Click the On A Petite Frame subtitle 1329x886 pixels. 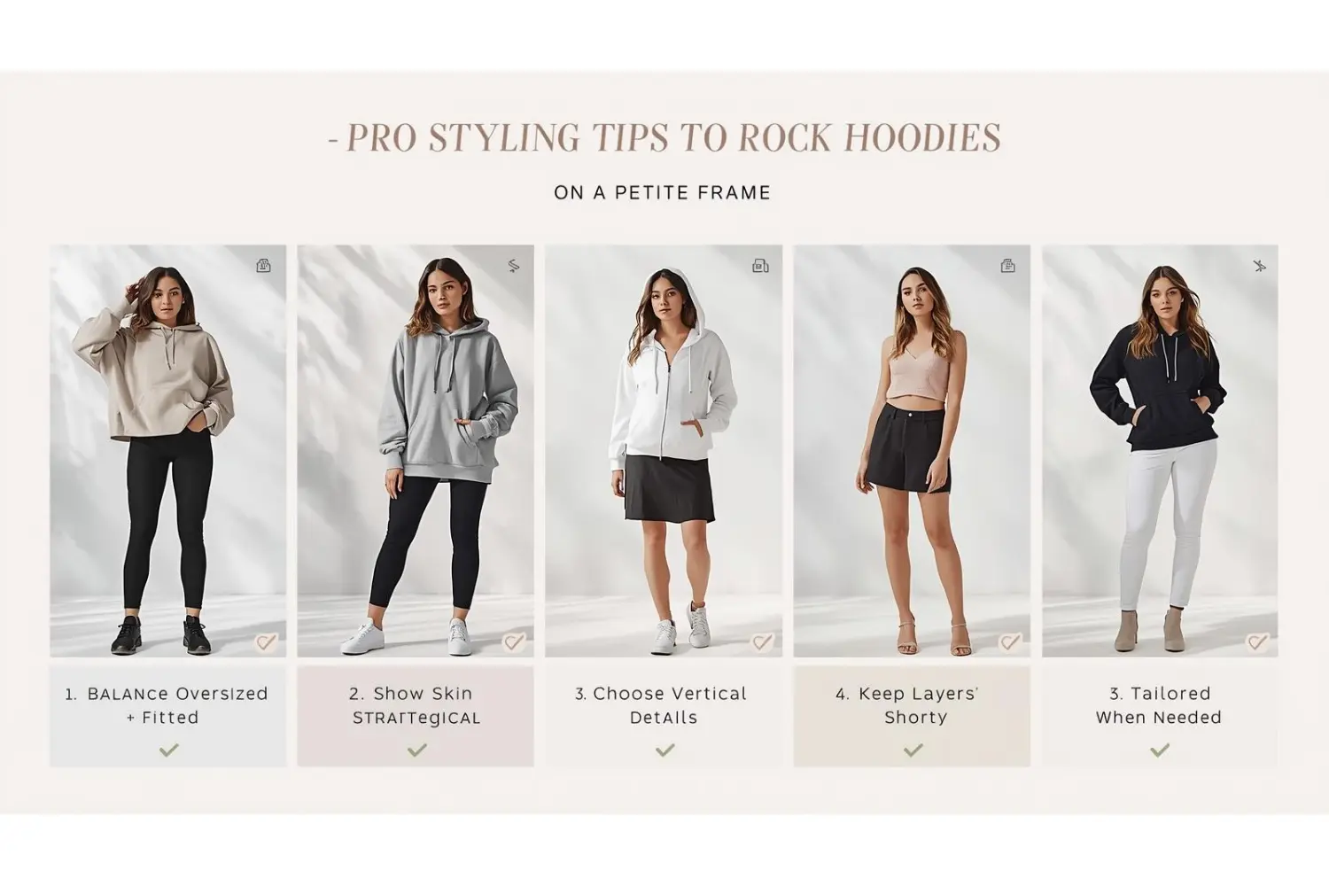pos(663,192)
